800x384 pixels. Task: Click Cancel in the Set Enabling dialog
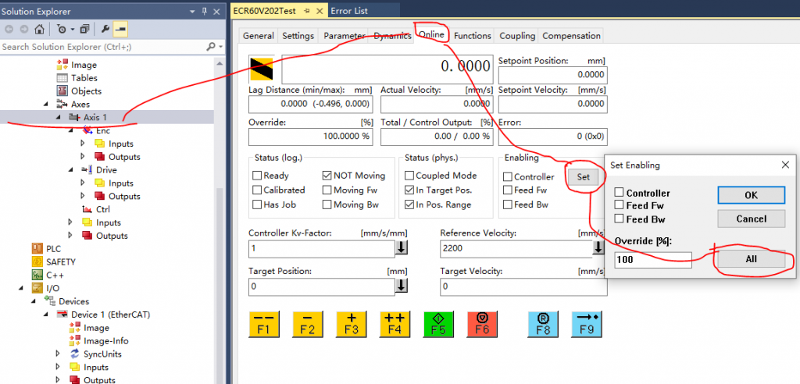751,219
